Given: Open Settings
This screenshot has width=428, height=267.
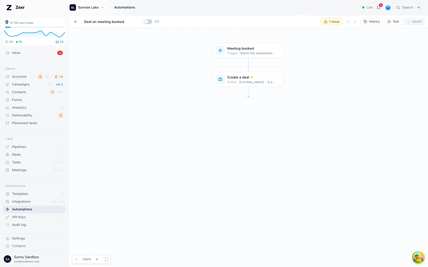Looking at the screenshot, I should pos(34,238).
